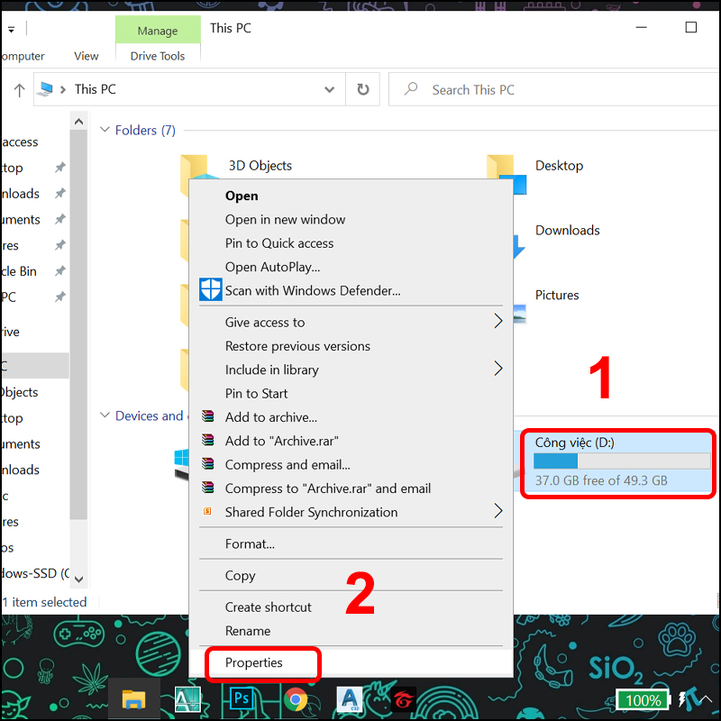Screen dimensions: 721x721
Task: Select Scan with Windows Defender...
Action: click(313, 290)
